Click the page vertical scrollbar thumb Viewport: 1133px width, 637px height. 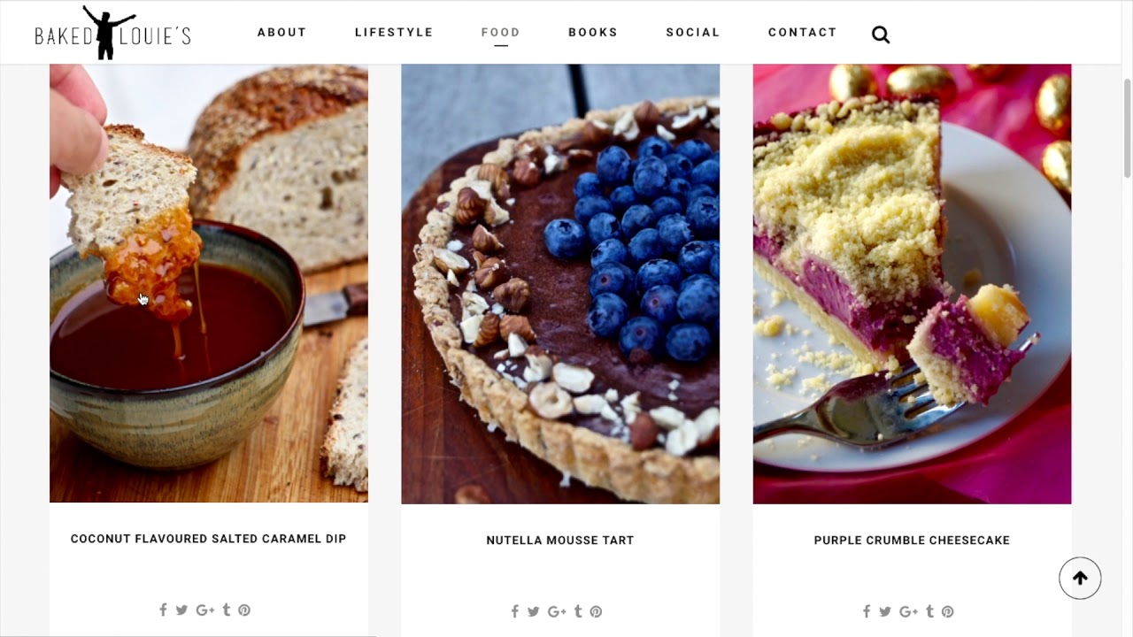1127,128
